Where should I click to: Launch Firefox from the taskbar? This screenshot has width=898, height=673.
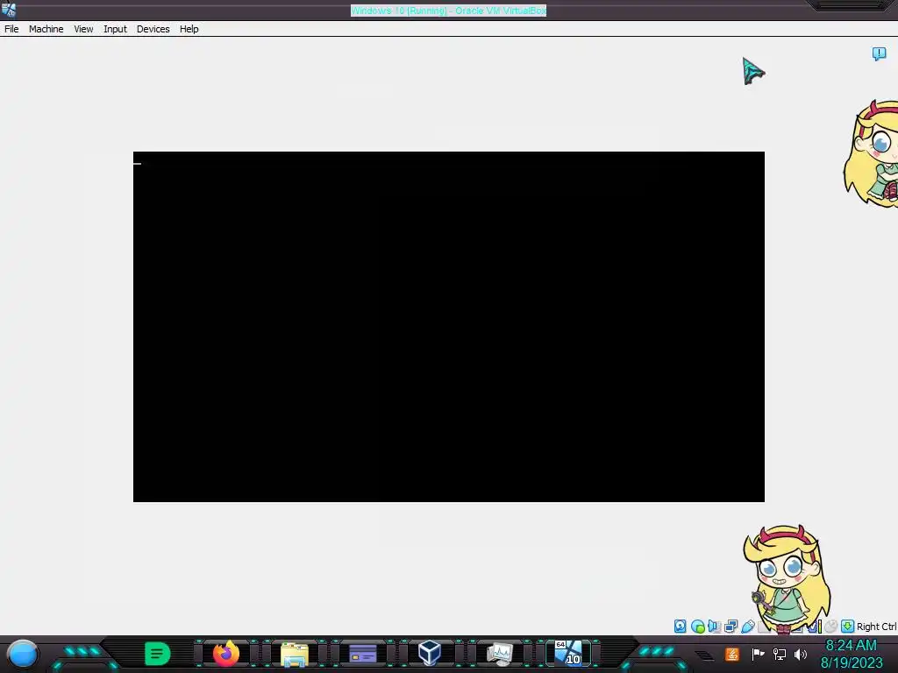pyautogui.click(x=226, y=654)
